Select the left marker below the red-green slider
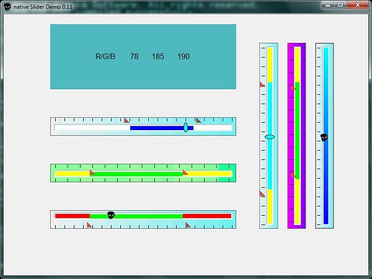The width and height of the screenshot is (372, 279). (x=89, y=225)
